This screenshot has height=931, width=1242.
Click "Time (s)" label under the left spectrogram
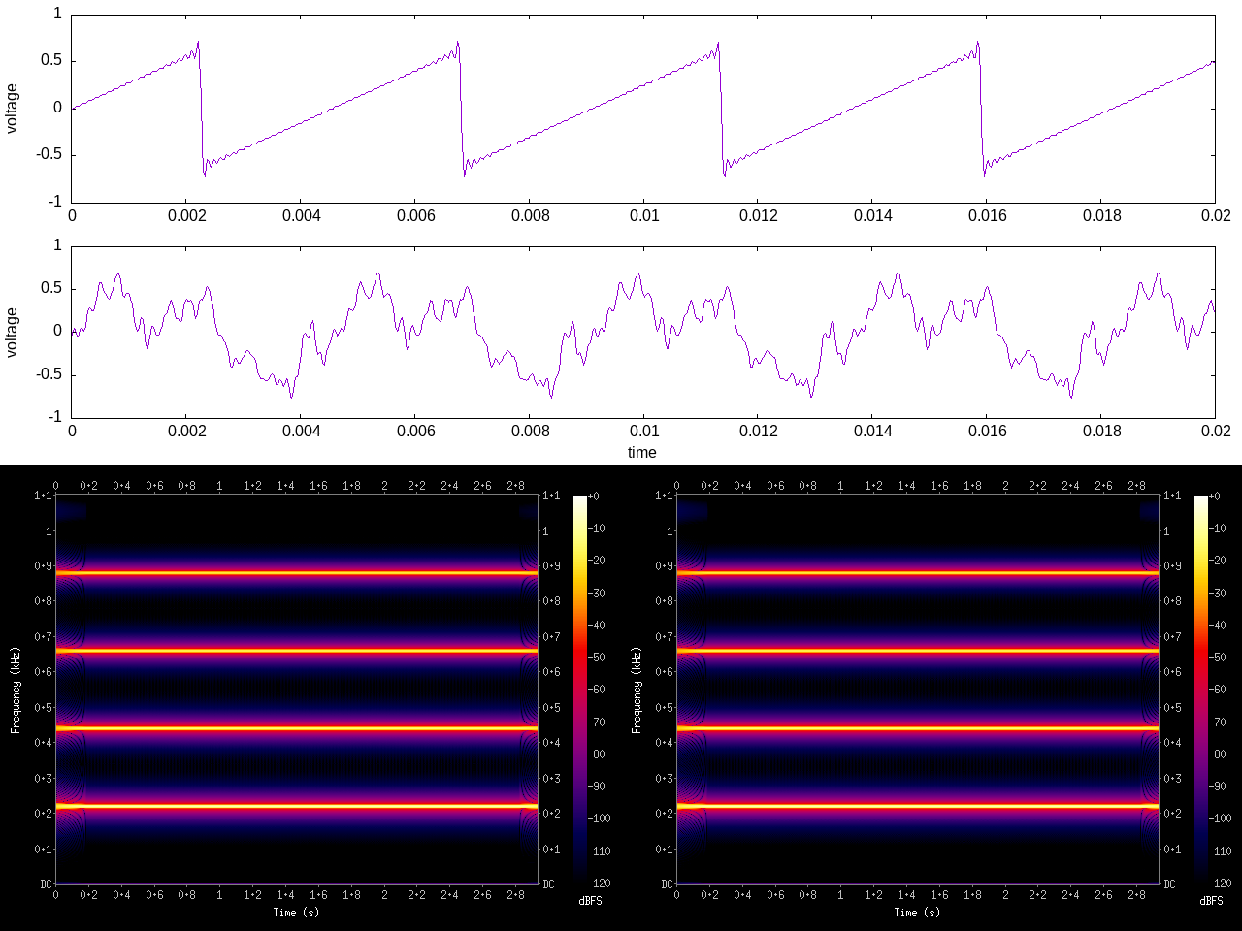coord(296,912)
